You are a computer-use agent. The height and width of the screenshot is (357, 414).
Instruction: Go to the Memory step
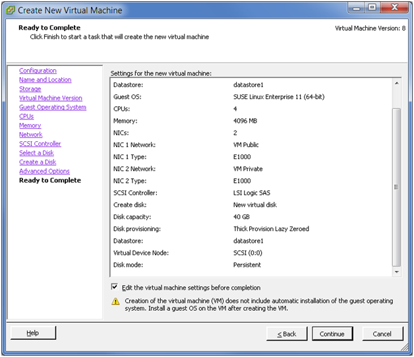coord(30,125)
